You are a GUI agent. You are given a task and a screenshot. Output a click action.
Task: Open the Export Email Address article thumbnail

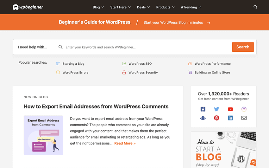[x=43, y=135]
